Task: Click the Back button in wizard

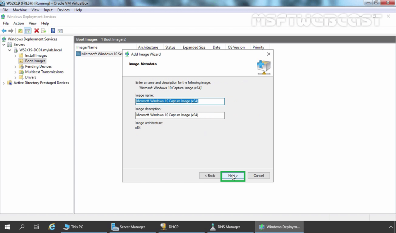Action: pyautogui.click(x=210, y=176)
